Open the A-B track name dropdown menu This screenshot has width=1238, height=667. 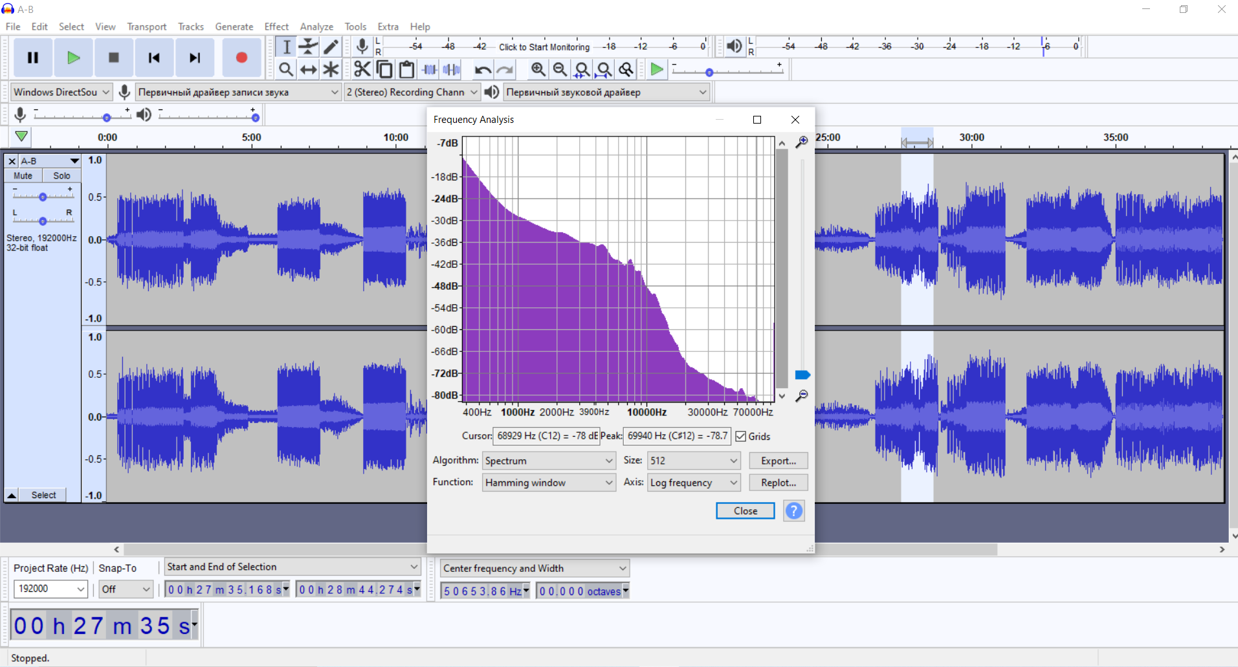click(x=50, y=161)
